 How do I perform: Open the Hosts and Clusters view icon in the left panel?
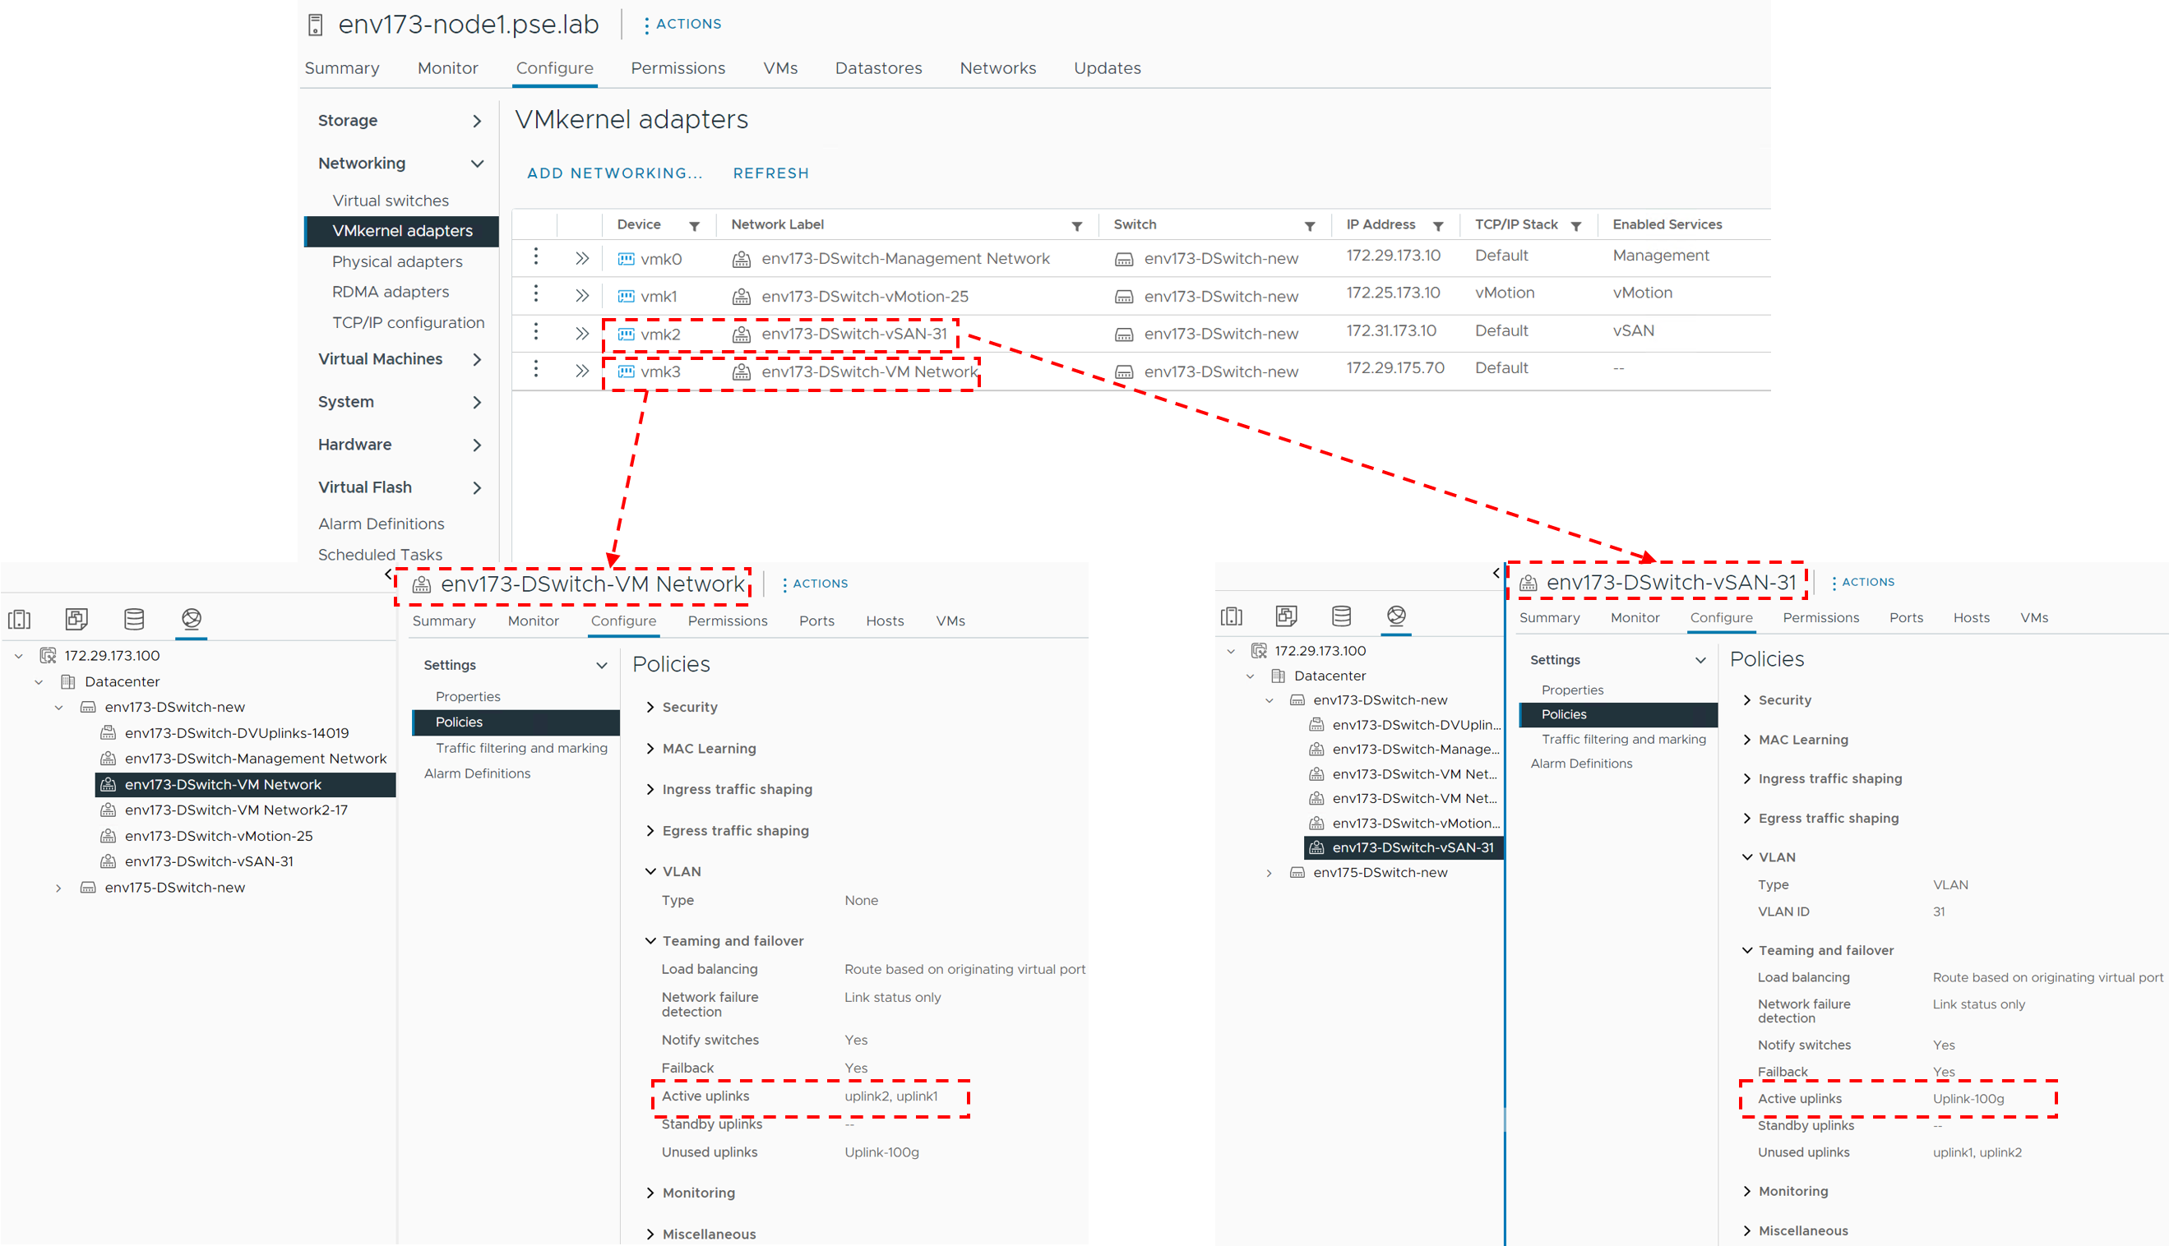click(19, 618)
